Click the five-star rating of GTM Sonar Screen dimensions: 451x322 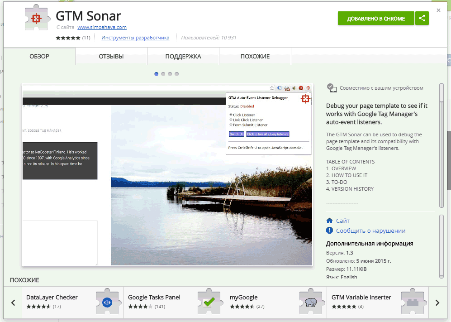(x=68, y=38)
